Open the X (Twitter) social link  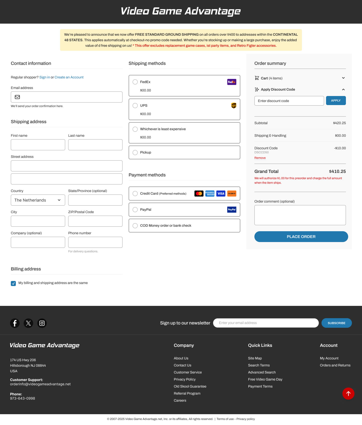click(28, 323)
